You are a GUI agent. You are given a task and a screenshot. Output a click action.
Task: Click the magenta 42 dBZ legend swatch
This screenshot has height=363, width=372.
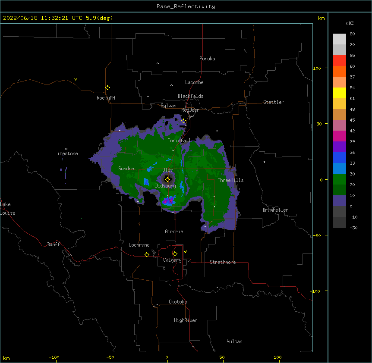[x=339, y=136]
